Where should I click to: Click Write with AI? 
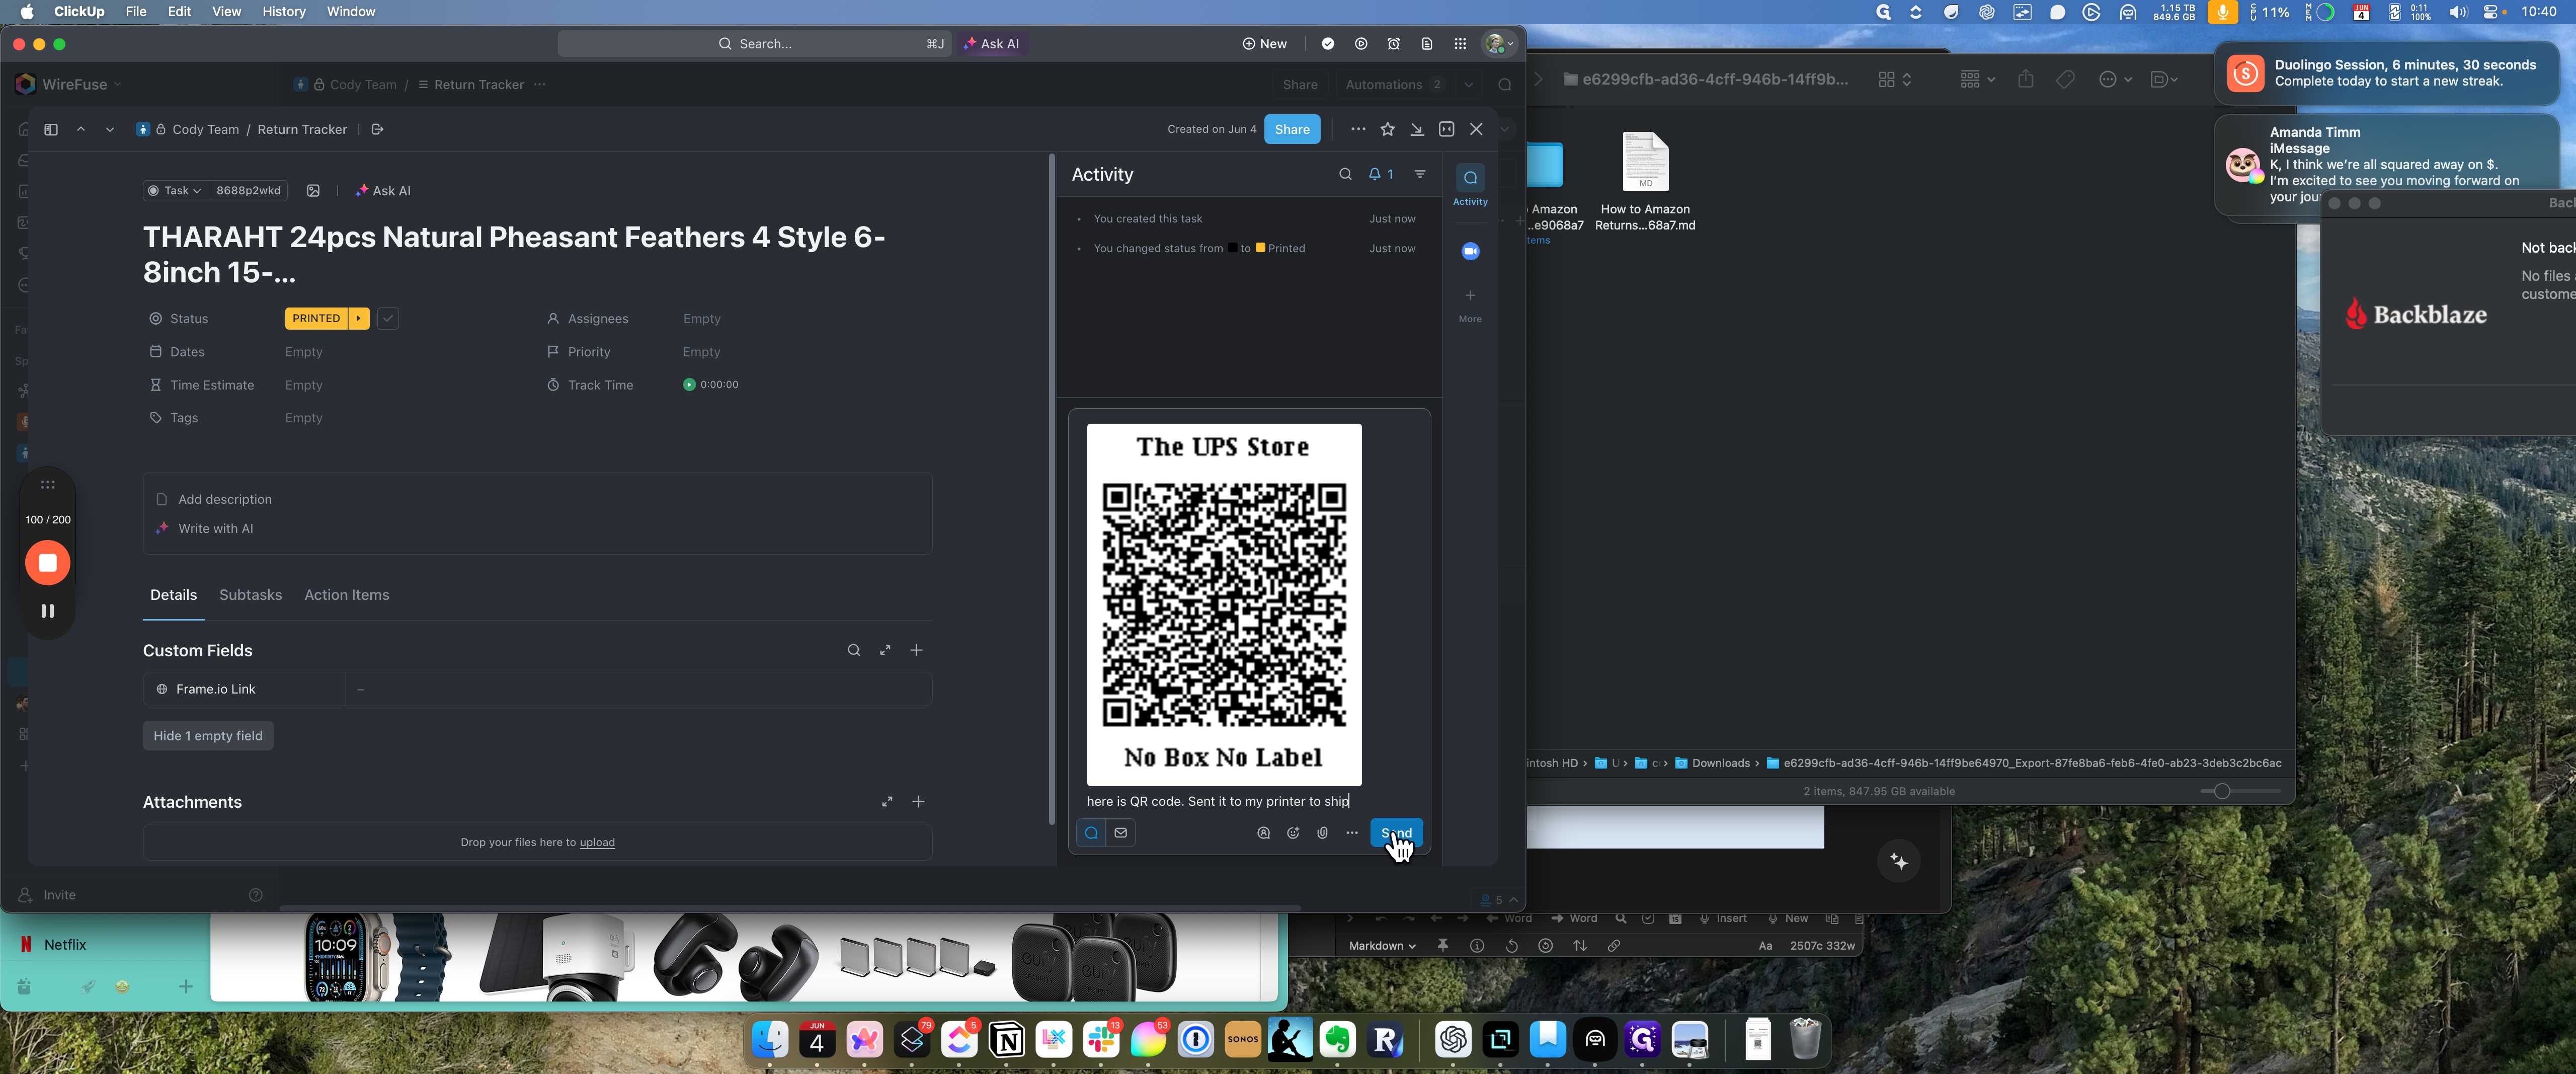pos(215,528)
